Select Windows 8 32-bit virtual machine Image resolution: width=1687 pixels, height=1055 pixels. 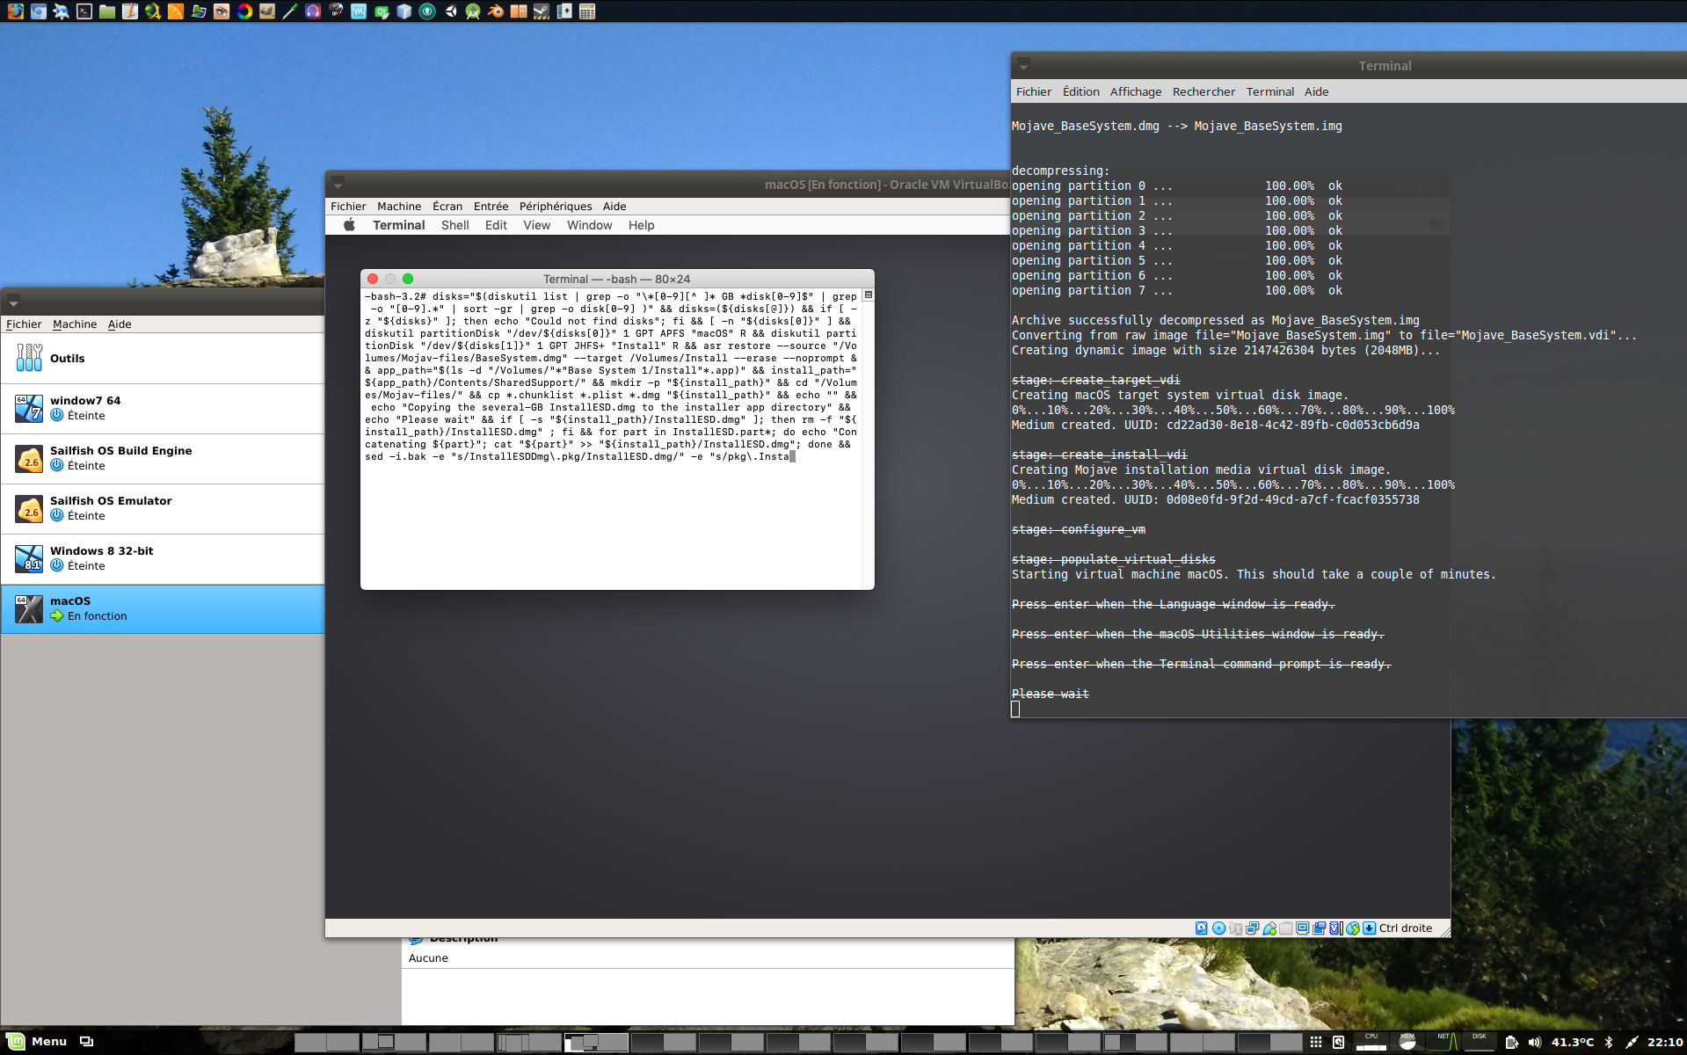[x=163, y=558]
